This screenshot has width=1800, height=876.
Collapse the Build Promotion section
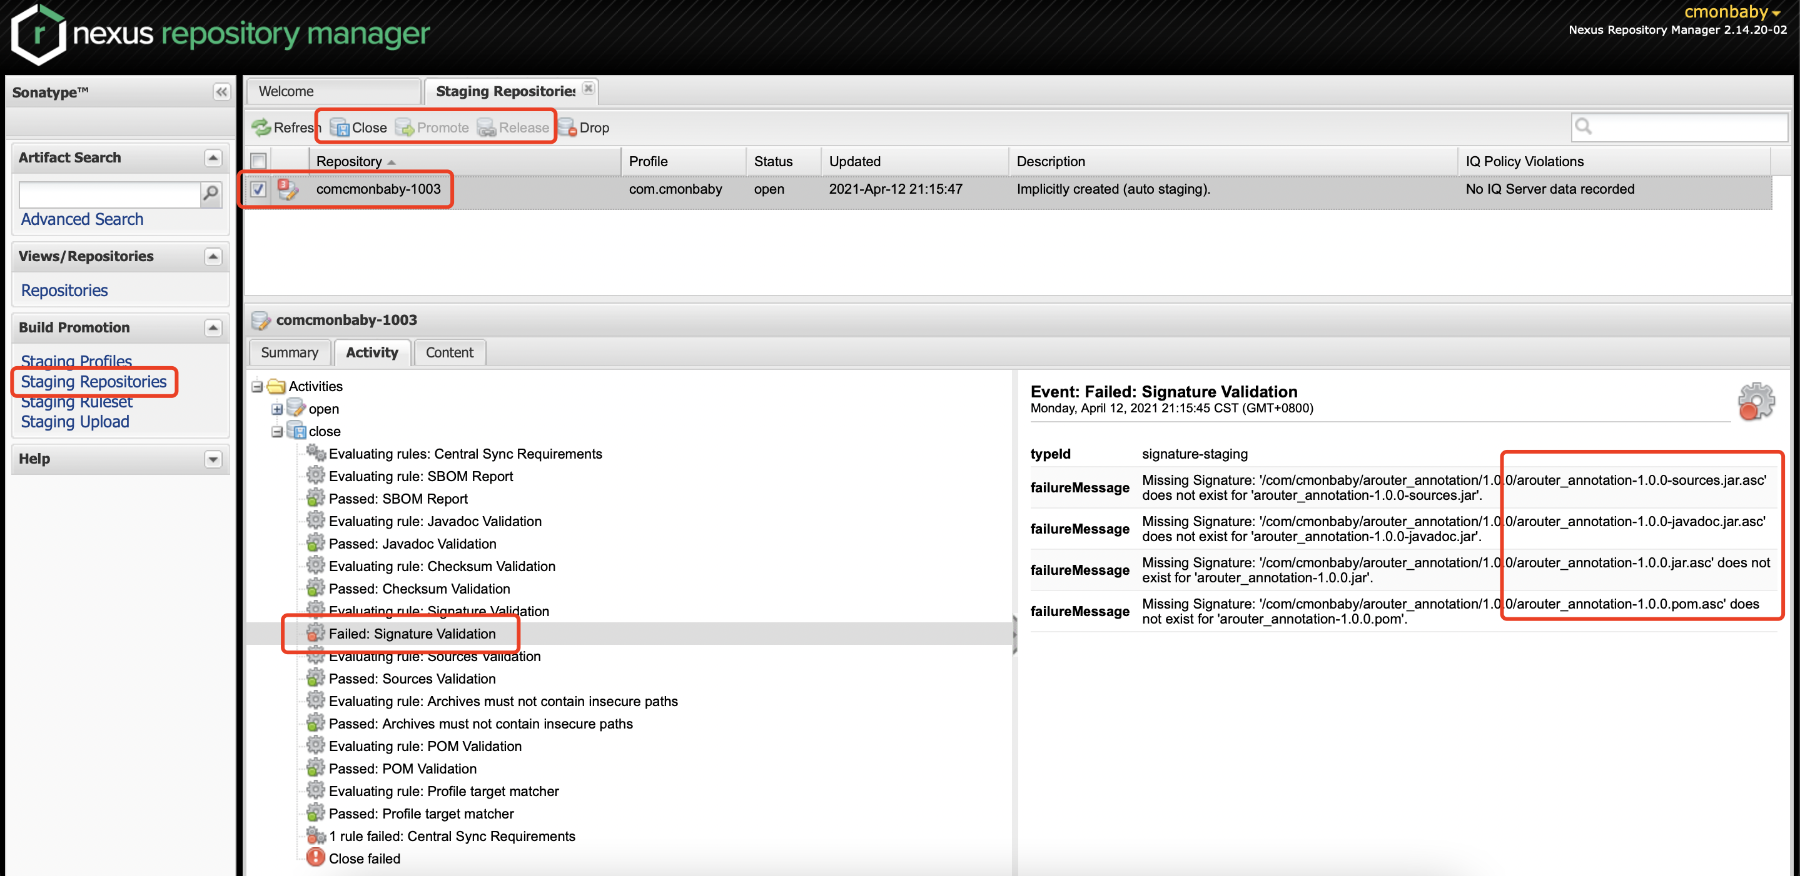(213, 327)
